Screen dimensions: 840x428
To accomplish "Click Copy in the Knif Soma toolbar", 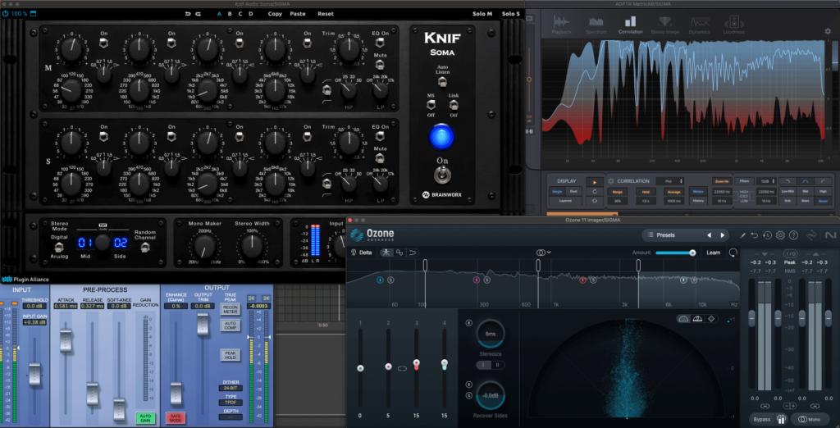I will click(275, 14).
